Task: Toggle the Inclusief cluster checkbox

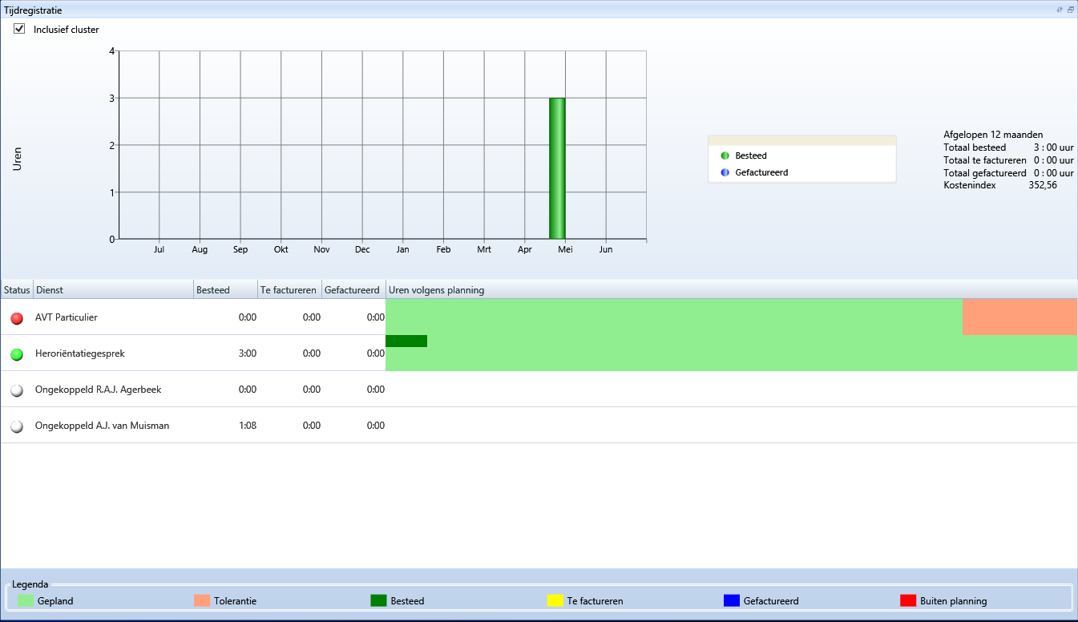Action: tap(20, 29)
